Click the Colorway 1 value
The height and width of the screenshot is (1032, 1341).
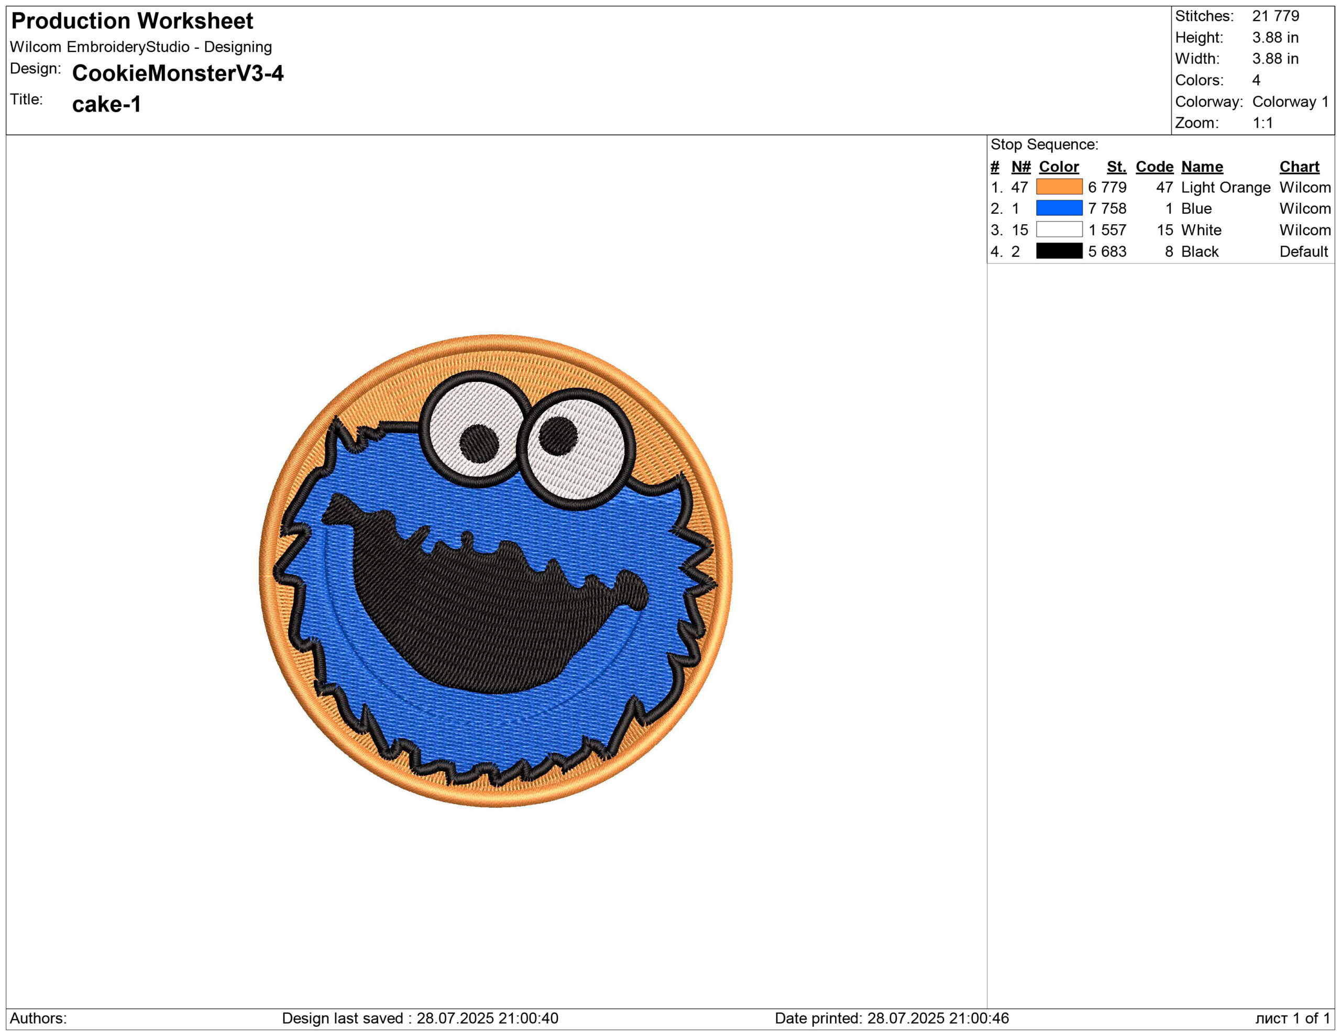click(x=1290, y=101)
